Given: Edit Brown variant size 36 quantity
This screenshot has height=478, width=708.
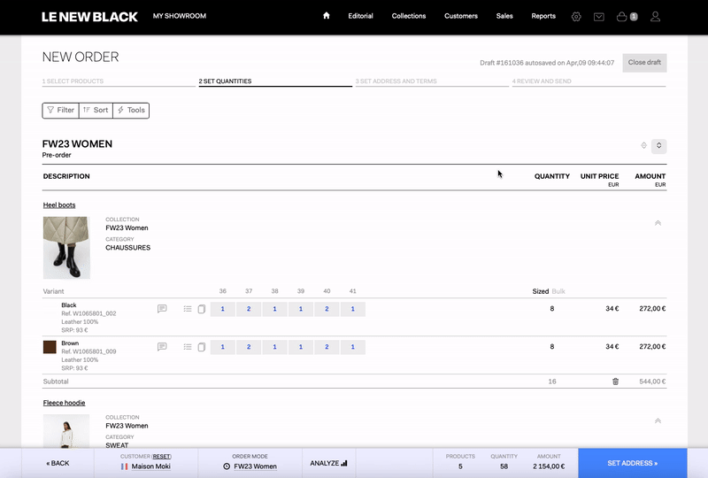Looking at the screenshot, I should [x=223, y=347].
